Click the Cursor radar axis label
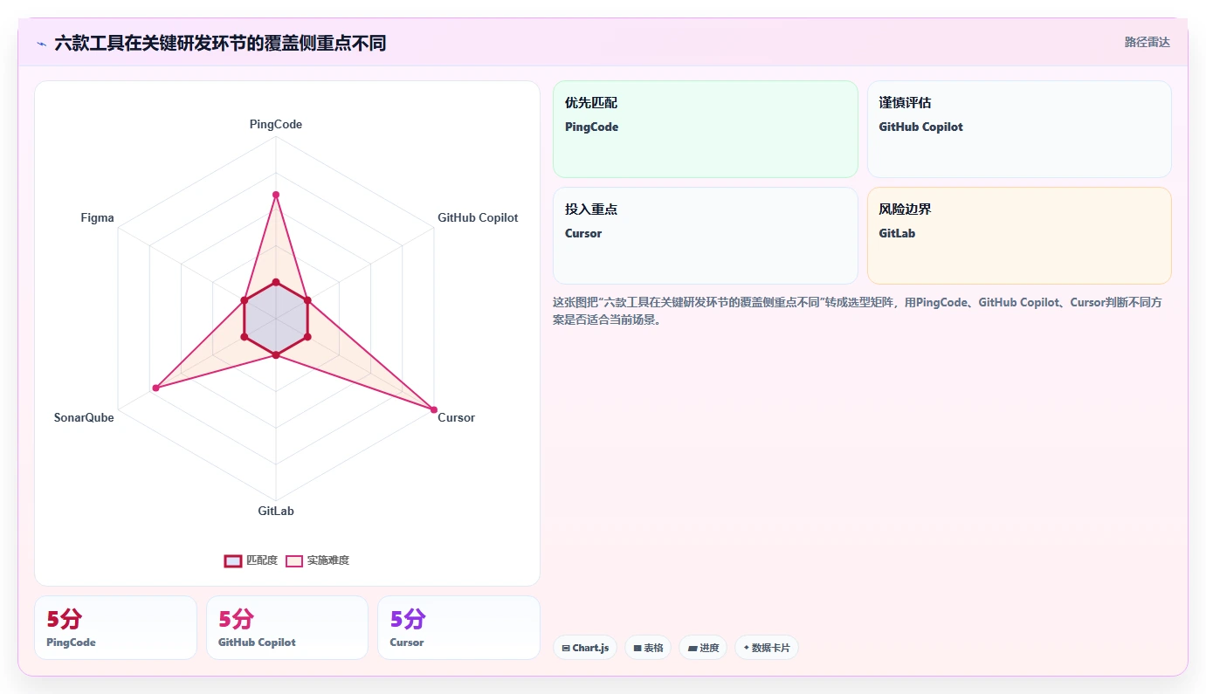Screen dimensions: 1206x694 click(457, 417)
